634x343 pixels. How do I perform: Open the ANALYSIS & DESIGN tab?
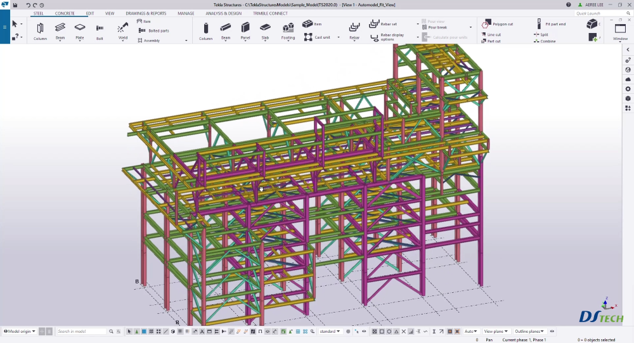click(224, 13)
